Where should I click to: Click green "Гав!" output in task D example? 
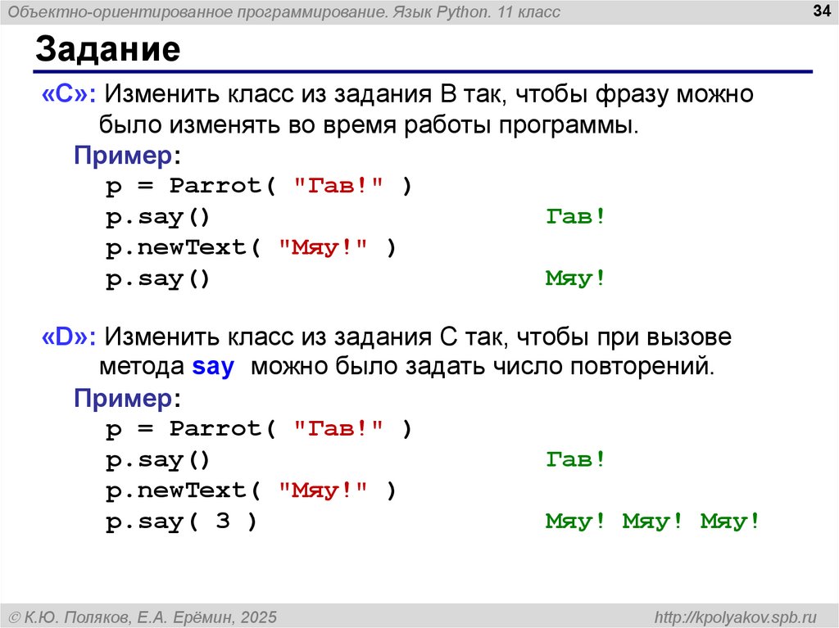coord(575,460)
